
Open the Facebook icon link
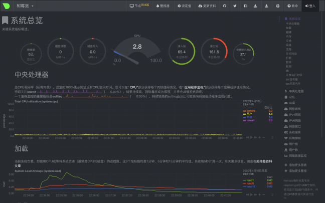pyautogui.click(x=245, y=6)
